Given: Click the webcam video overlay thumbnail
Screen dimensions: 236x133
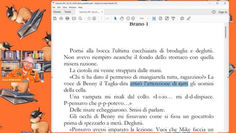Looking at the screenshot, I should [22, 66].
